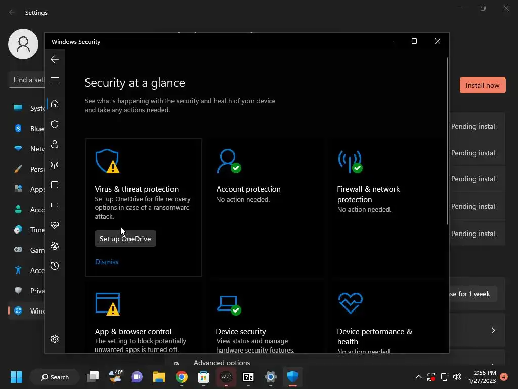The height and width of the screenshot is (389, 518).
Task: Open Device security laptop sidebar icon
Action: (x=55, y=206)
